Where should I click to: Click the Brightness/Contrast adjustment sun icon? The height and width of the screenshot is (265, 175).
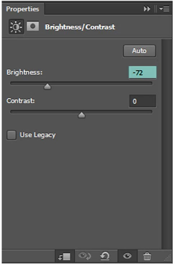tap(16, 27)
